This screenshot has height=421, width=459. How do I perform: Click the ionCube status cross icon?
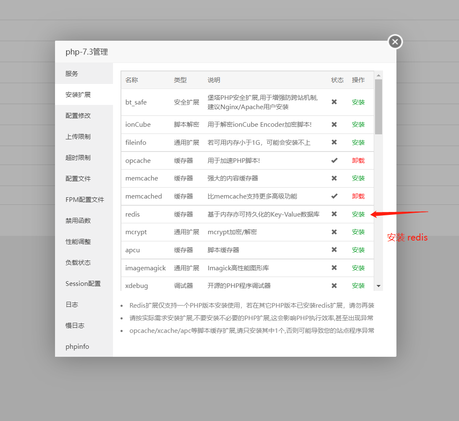point(334,124)
